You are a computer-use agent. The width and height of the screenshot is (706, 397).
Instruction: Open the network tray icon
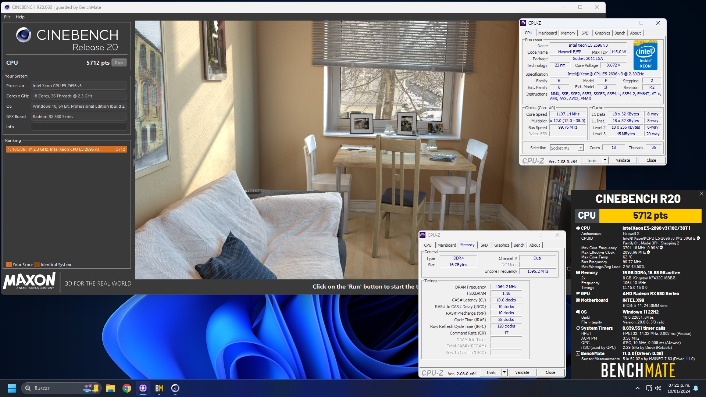(649, 388)
